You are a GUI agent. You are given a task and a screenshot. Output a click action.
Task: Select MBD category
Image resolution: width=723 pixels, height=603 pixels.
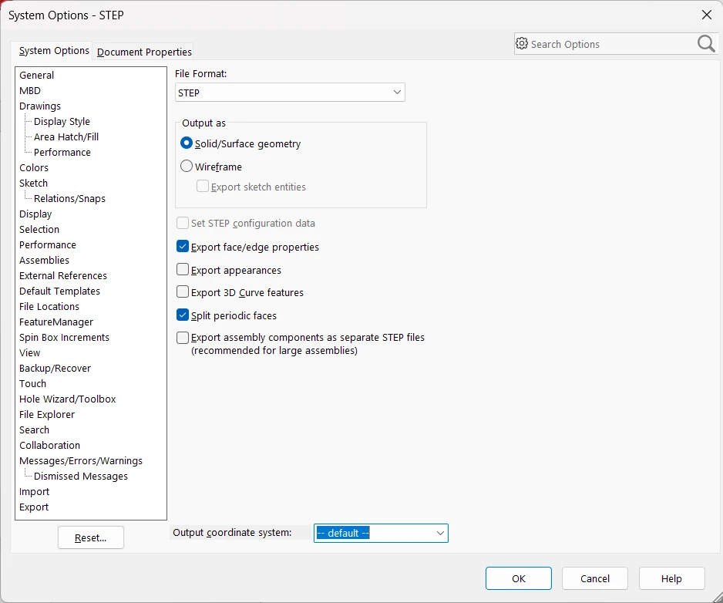click(30, 90)
